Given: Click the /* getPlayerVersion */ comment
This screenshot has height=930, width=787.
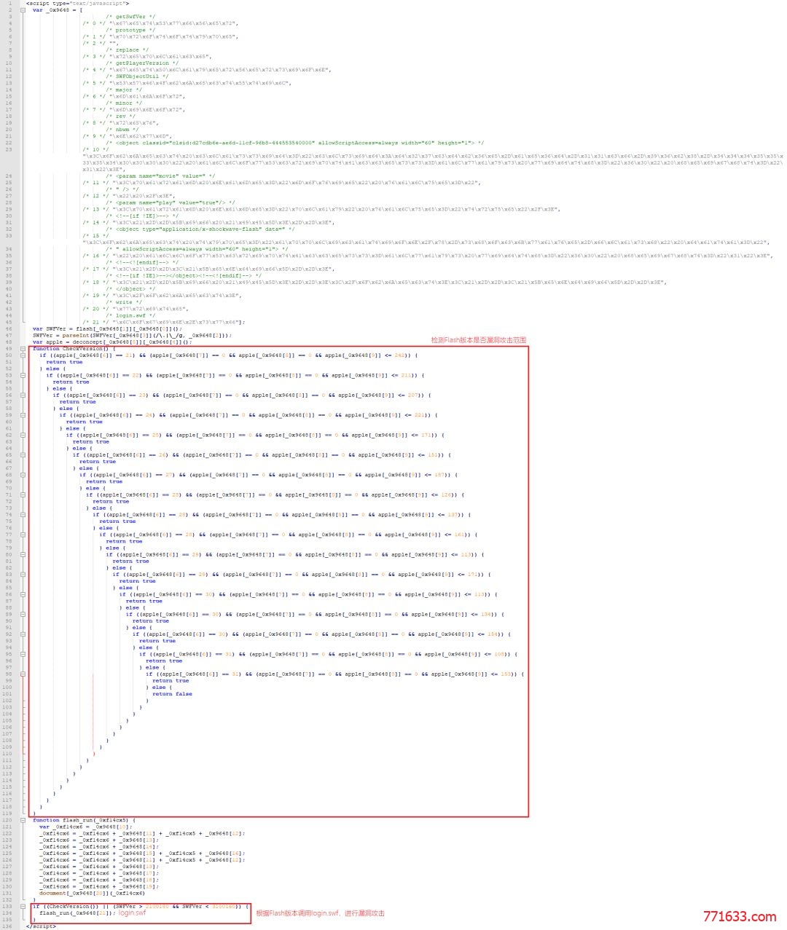Looking at the screenshot, I should pos(142,63).
